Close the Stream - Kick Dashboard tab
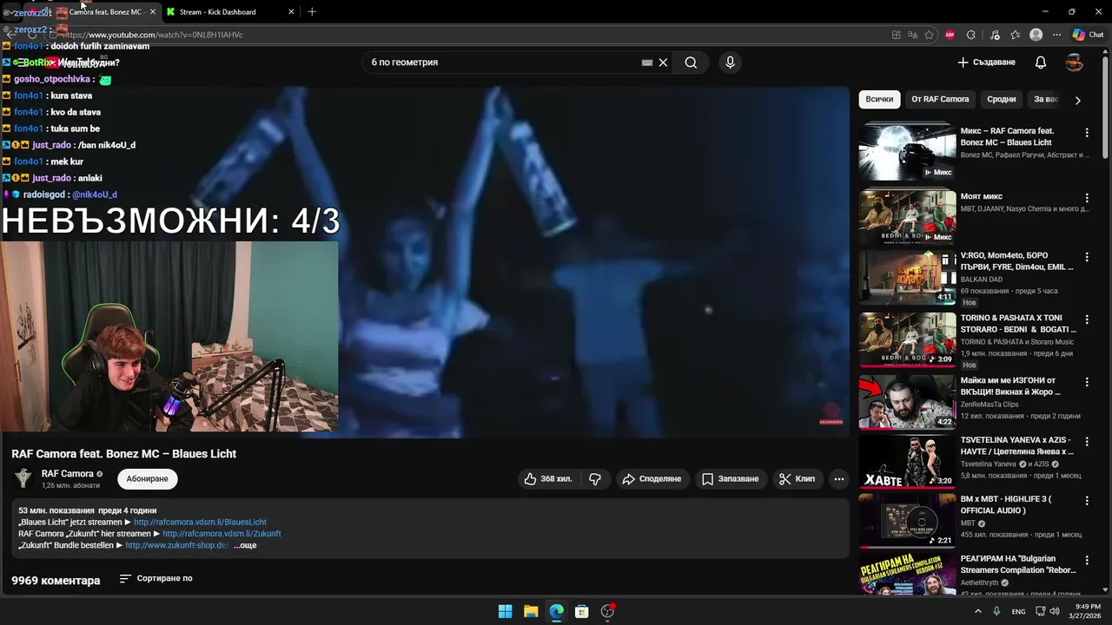 [x=291, y=12]
